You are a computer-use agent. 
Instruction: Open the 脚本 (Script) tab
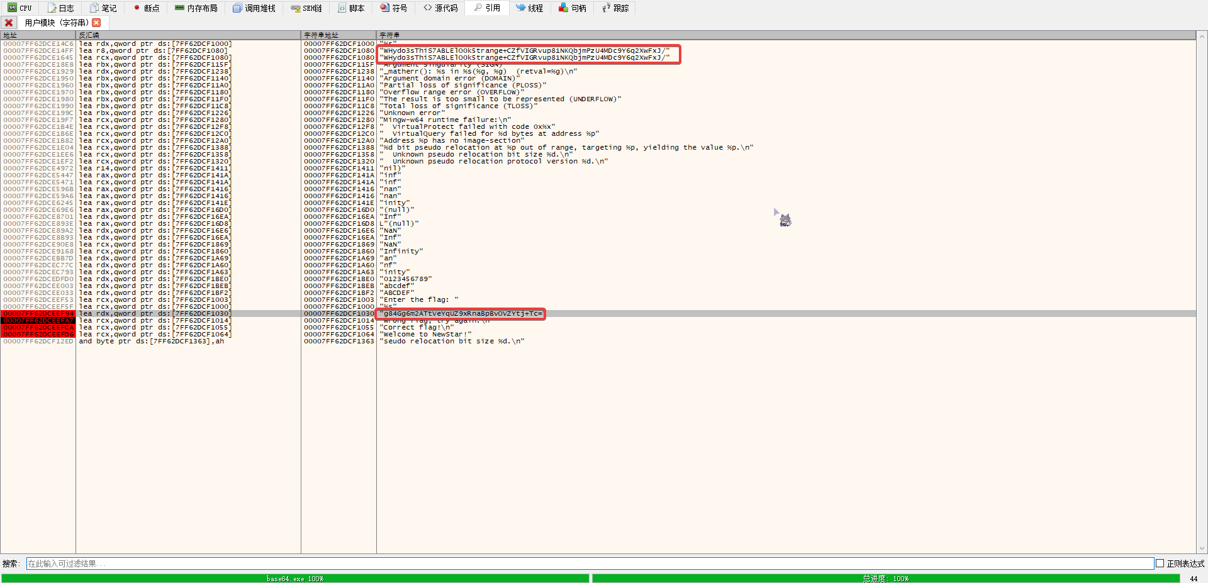pyautogui.click(x=351, y=8)
